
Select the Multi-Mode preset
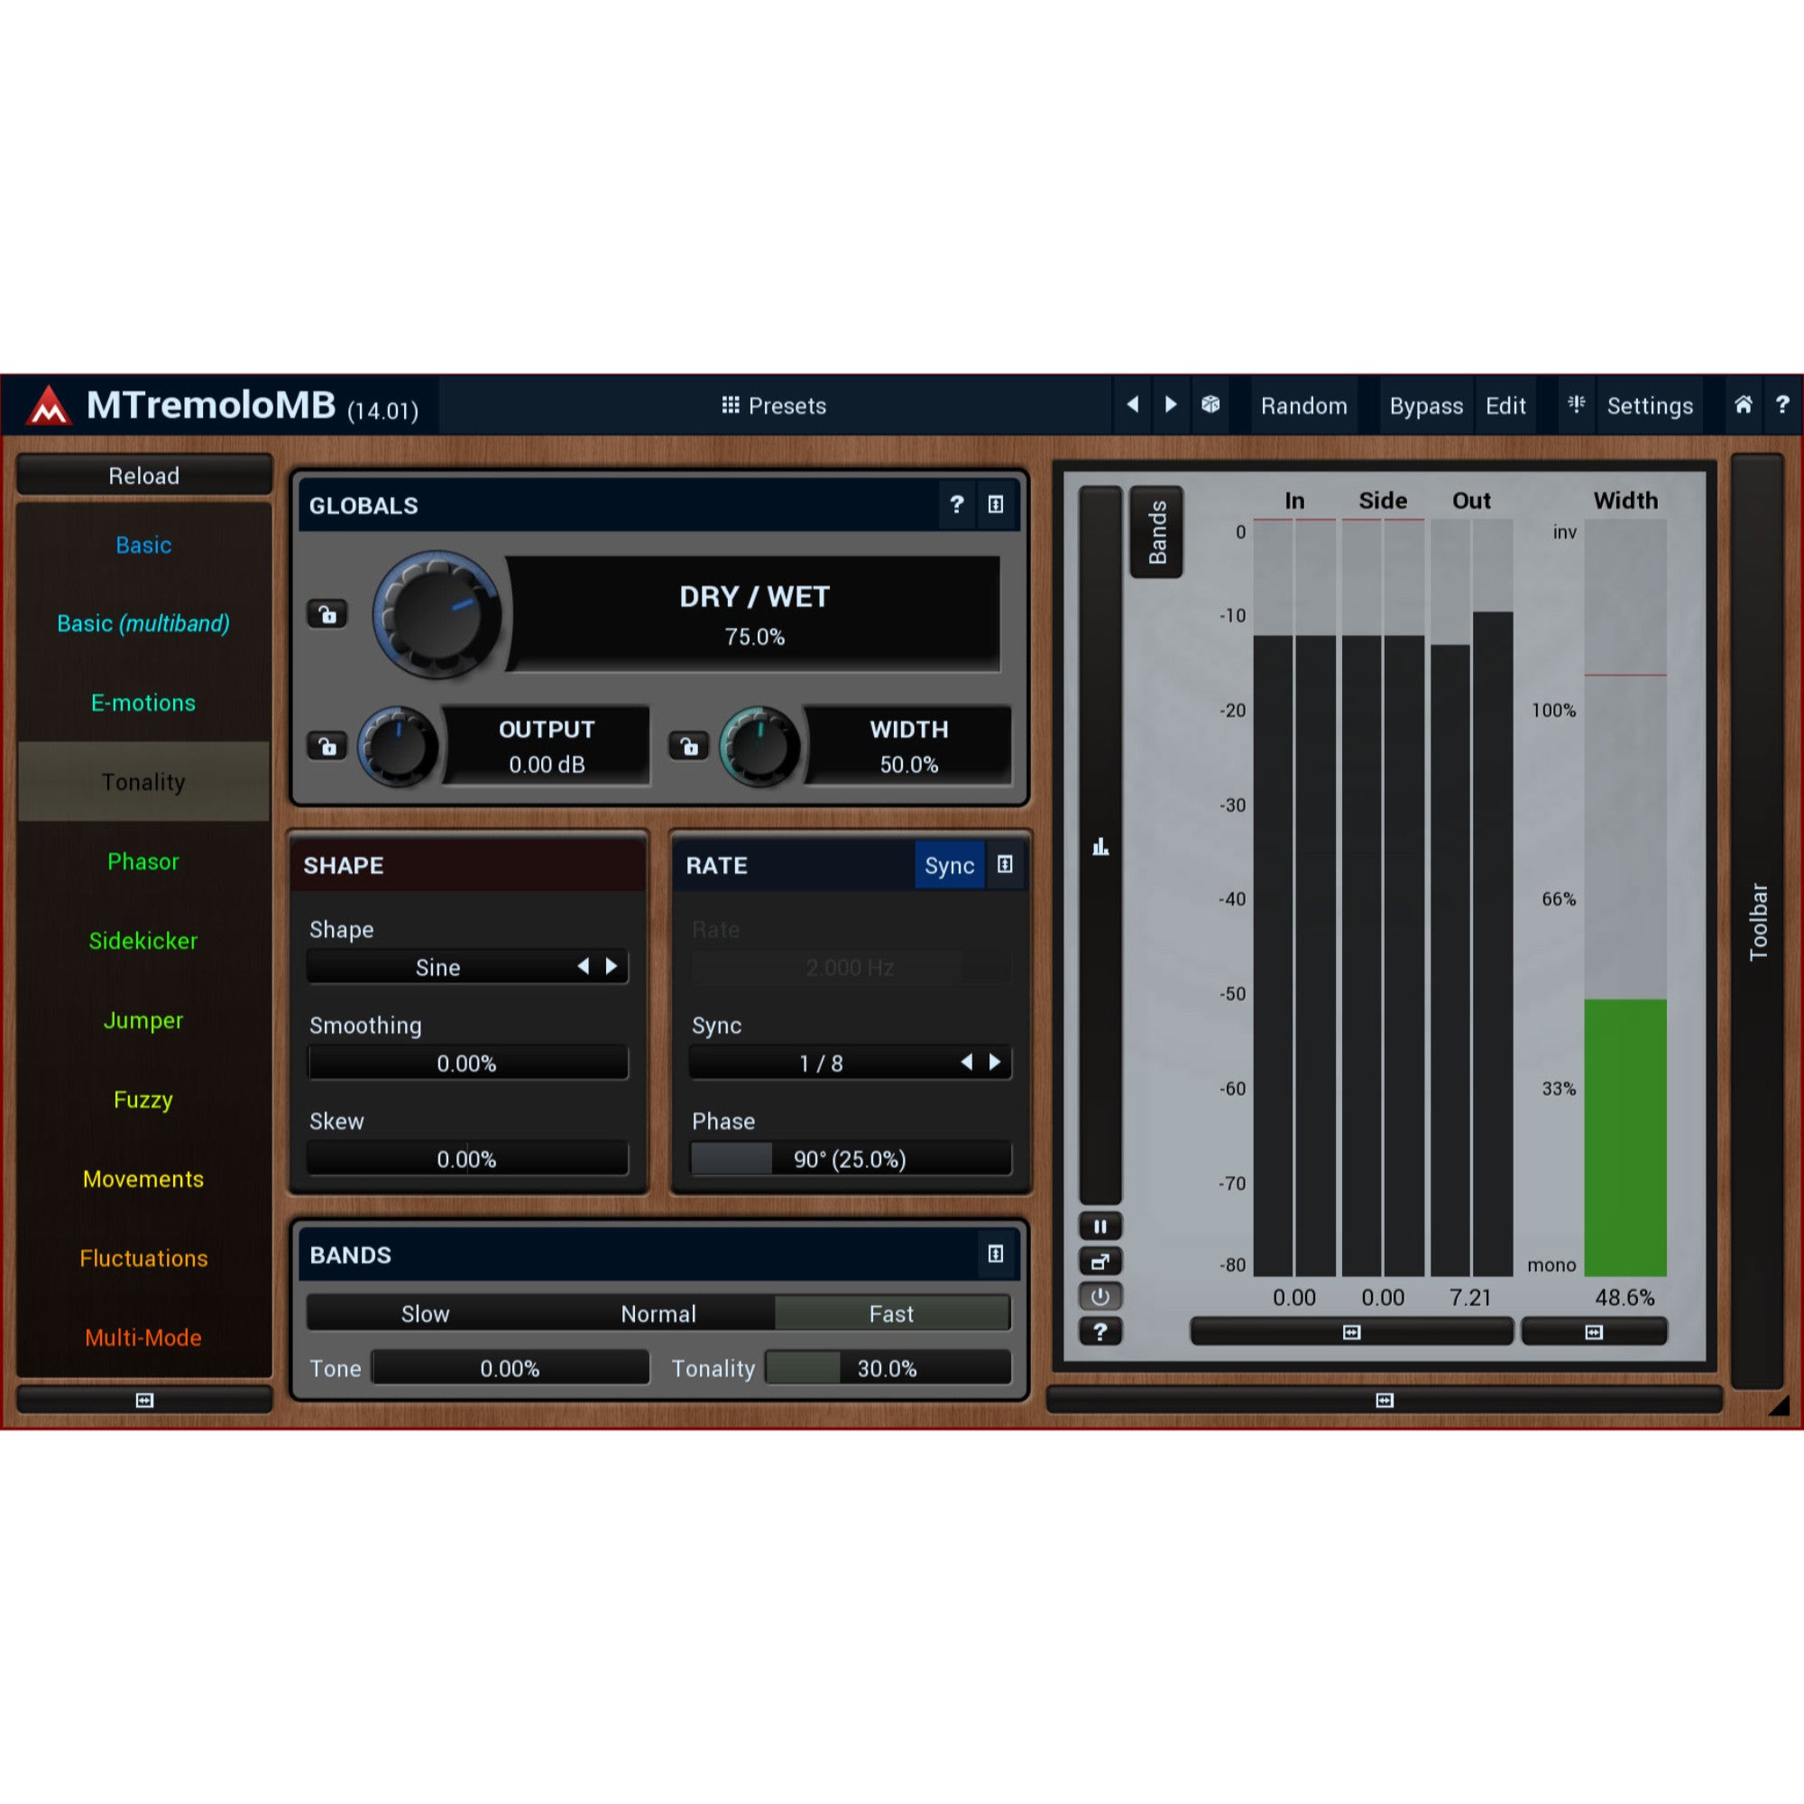click(x=143, y=1338)
